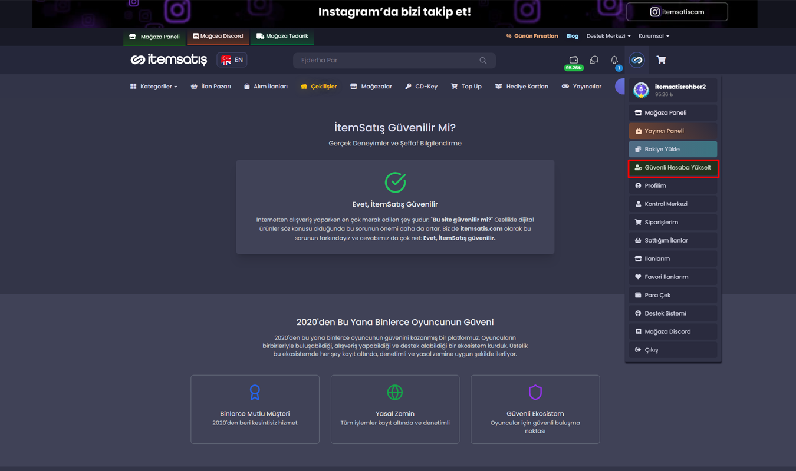Expand the Destek Merkezi dropdown

click(608, 36)
